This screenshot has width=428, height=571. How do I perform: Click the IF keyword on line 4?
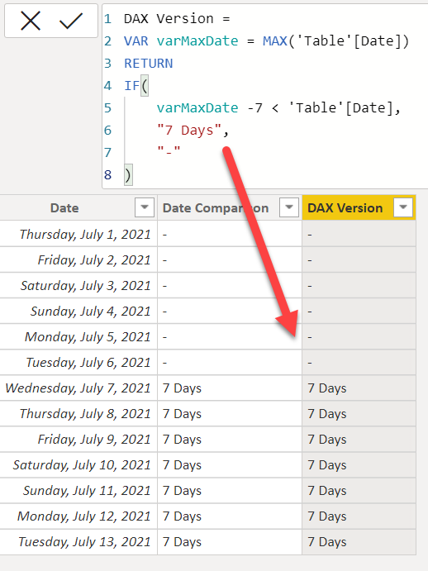[x=132, y=86]
